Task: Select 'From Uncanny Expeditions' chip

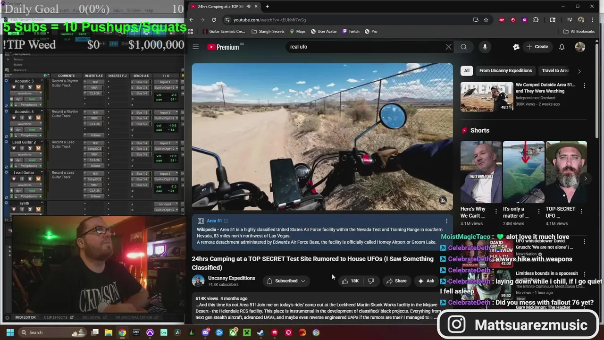Action: (505, 71)
